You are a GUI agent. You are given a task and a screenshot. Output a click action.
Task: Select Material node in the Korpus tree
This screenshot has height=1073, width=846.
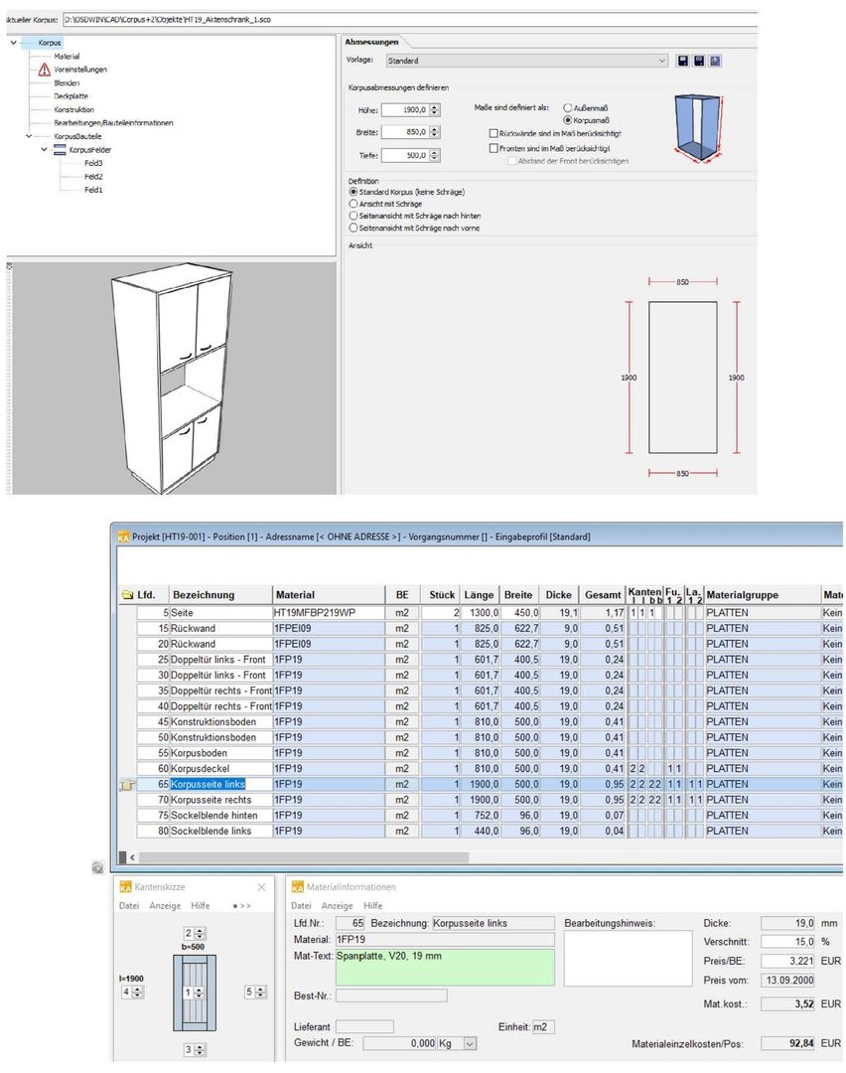67,56
